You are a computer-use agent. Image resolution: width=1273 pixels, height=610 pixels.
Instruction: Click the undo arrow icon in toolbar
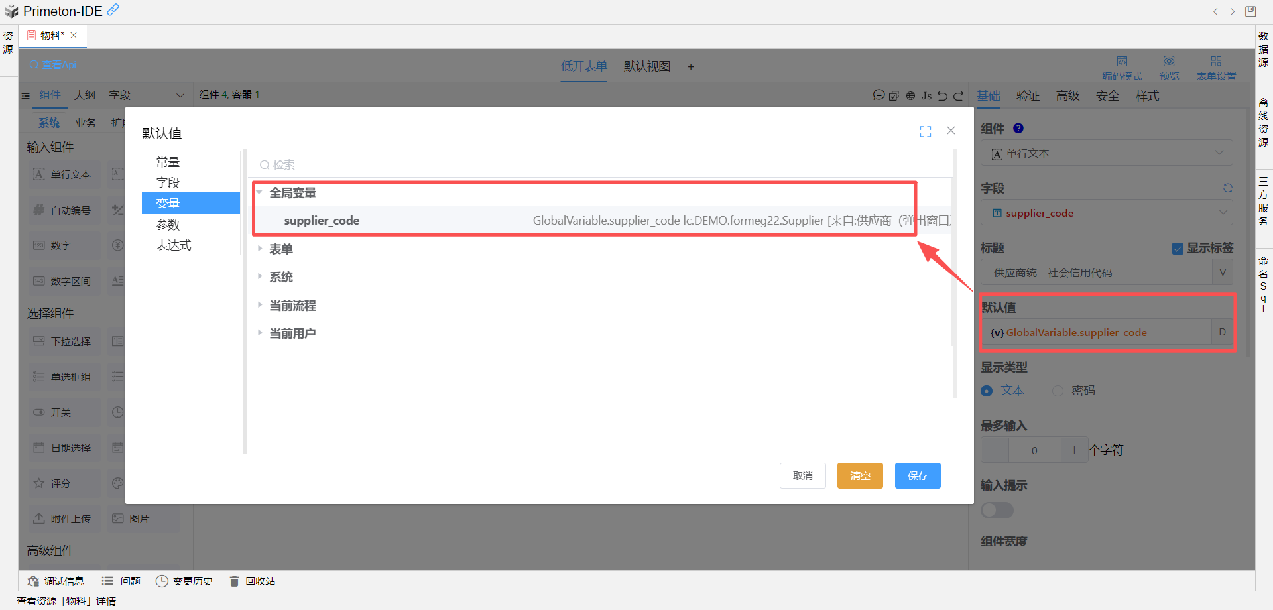942,95
